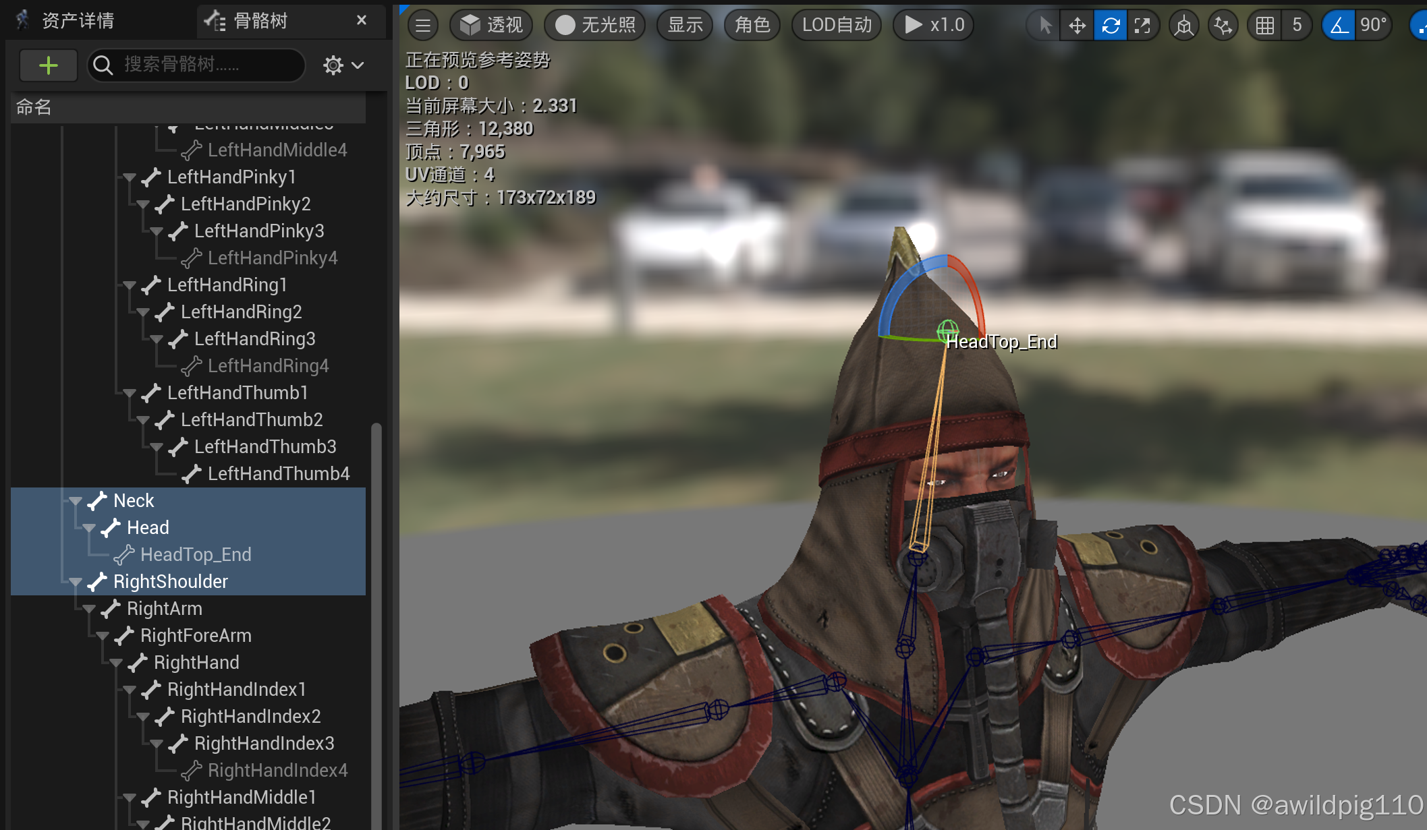Viewport: 1427px width, 830px height.
Task: Collapse the LeftHandPinky1 bone branch
Action: (x=130, y=177)
